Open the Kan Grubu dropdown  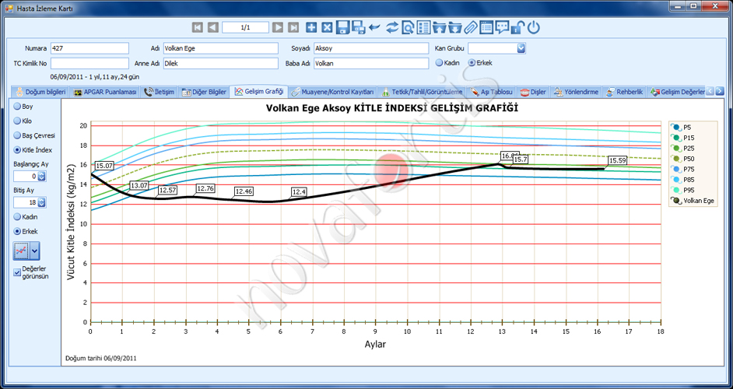(x=521, y=48)
